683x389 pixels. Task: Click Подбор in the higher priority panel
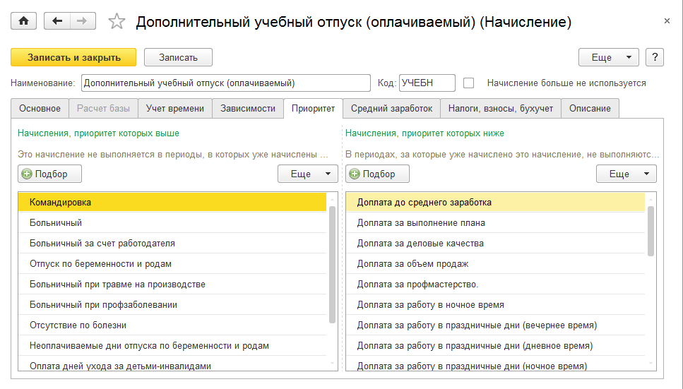point(49,174)
